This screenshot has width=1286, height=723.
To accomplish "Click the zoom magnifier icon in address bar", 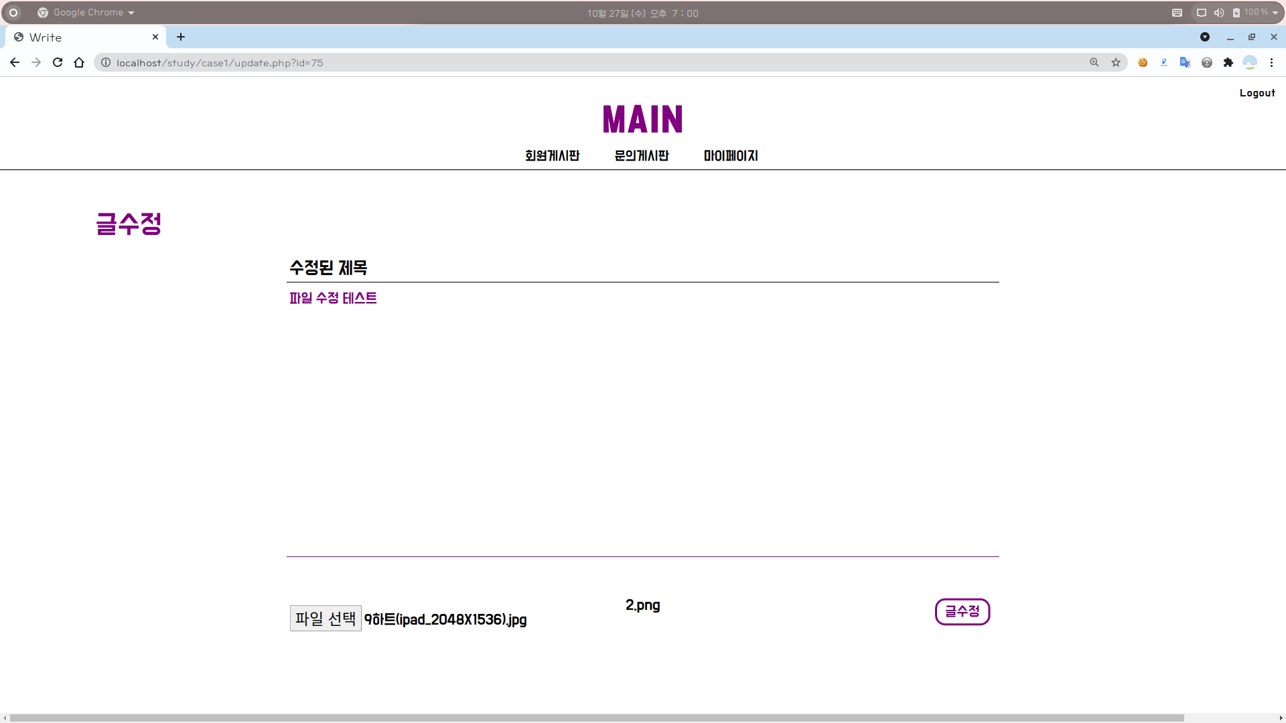I will [x=1094, y=62].
